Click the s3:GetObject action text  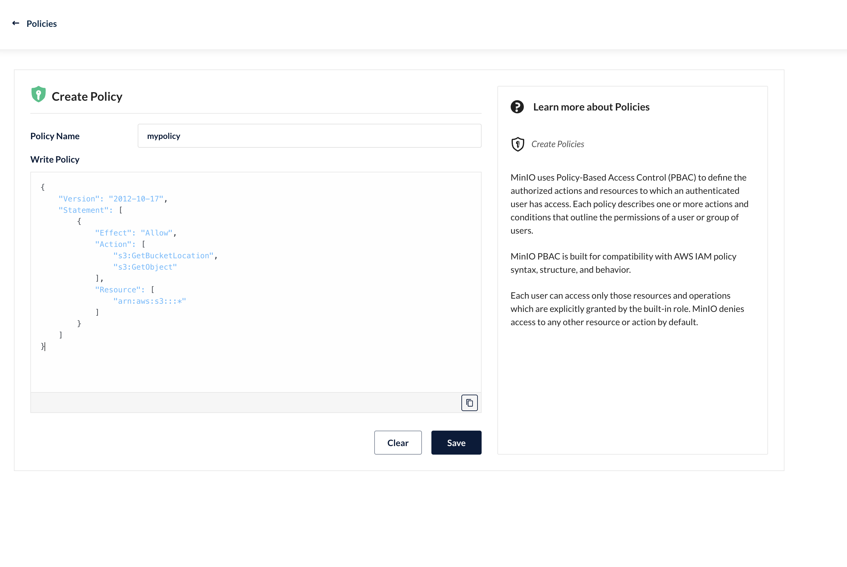tap(145, 267)
